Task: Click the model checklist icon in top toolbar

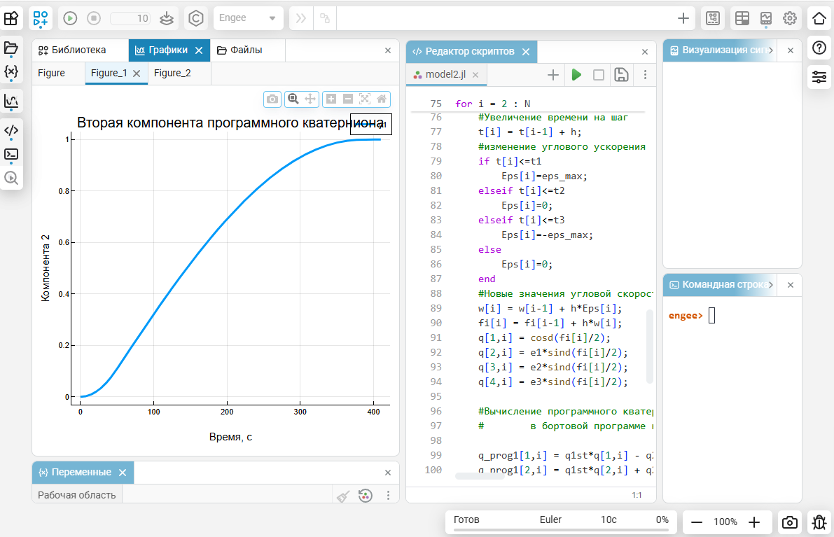Action: [713, 18]
